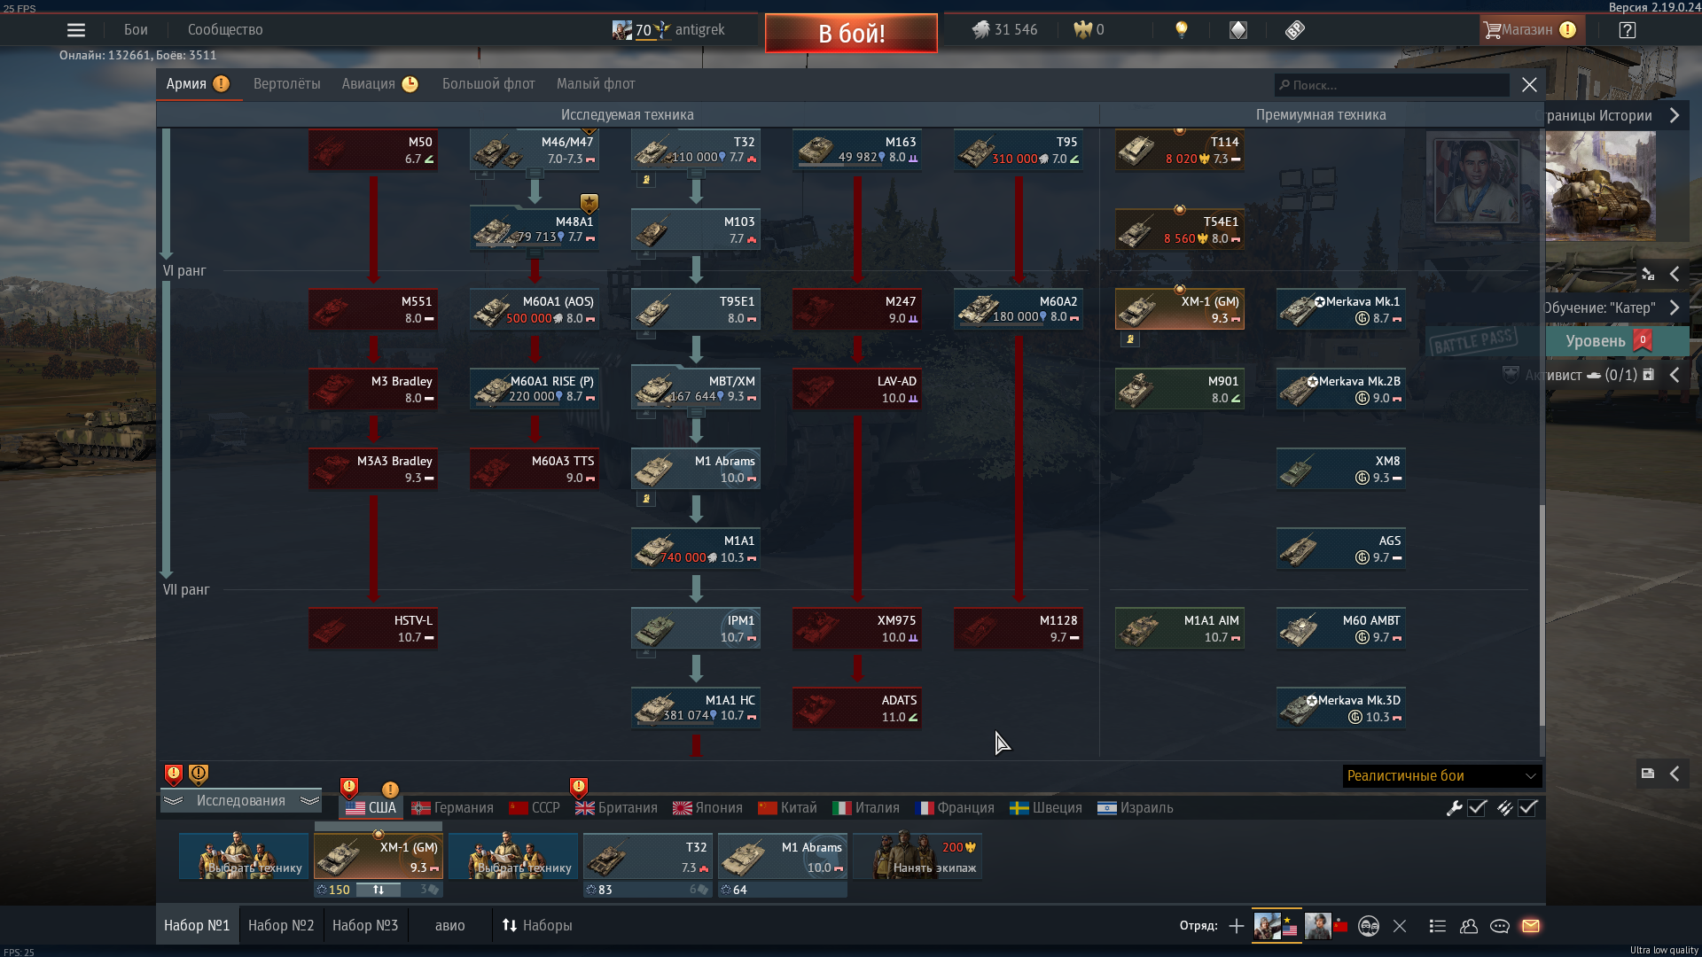Screen dimensions: 1702x957
Task: Click the squad goggles status icon
Action: point(1369,926)
